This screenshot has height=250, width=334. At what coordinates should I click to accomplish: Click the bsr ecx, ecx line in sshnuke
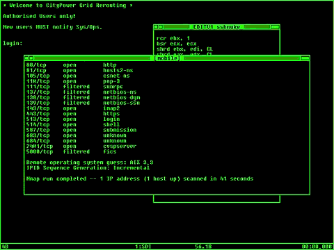(176, 44)
